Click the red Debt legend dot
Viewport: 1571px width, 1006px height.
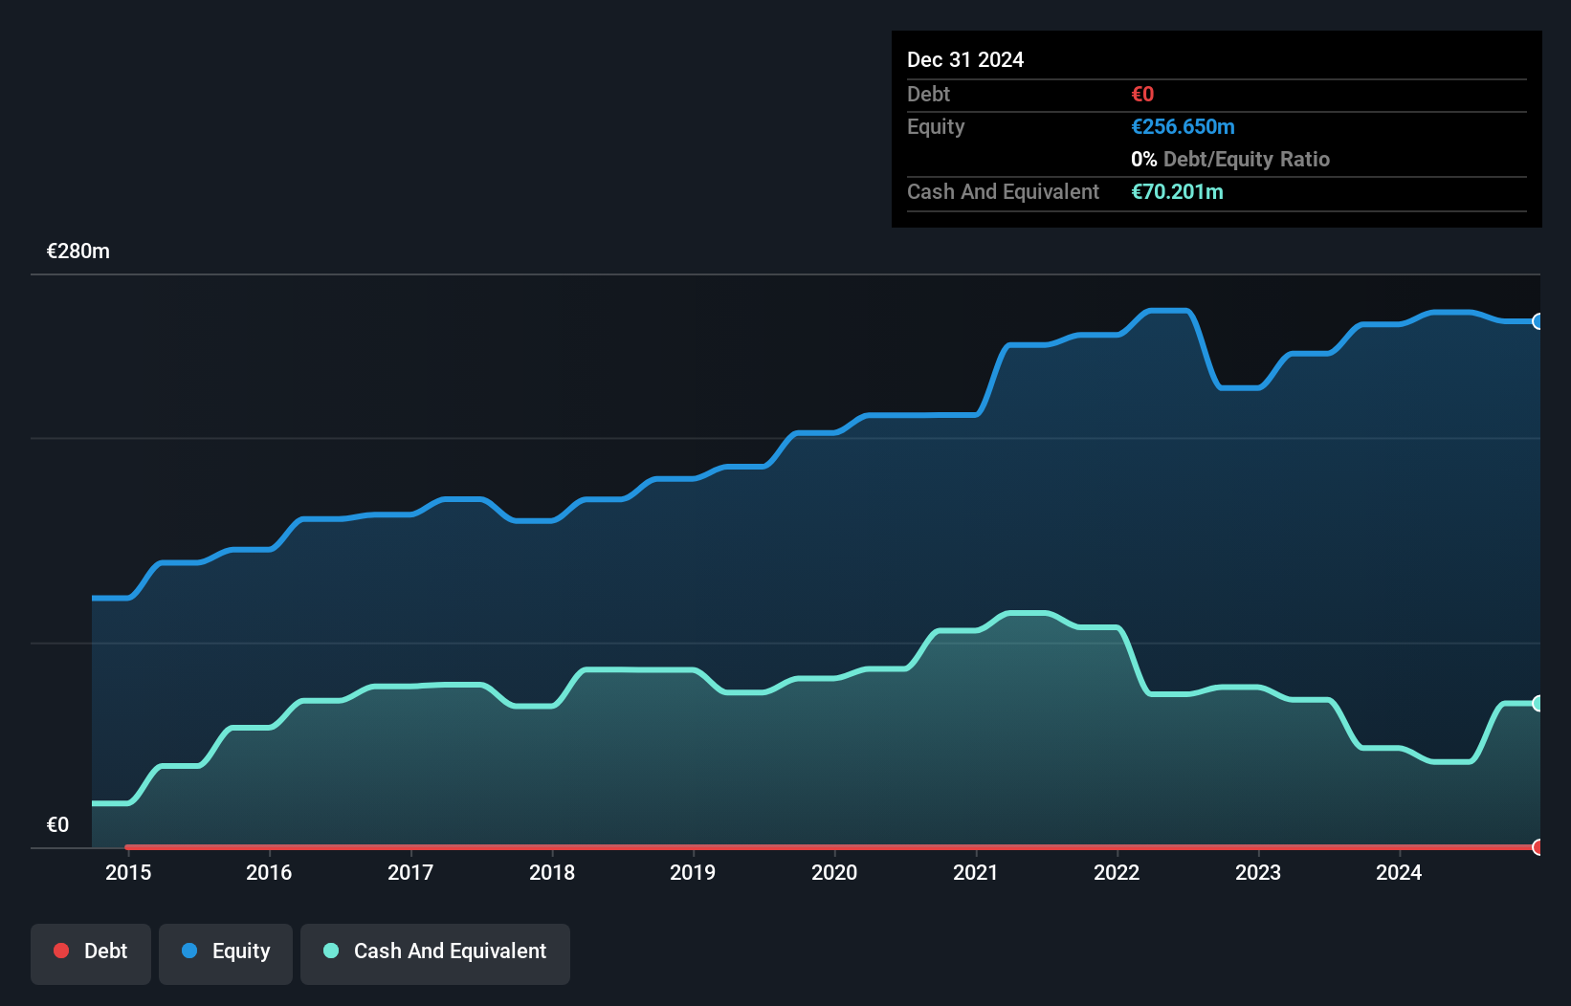pyautogui.click(x=61, y=951)
